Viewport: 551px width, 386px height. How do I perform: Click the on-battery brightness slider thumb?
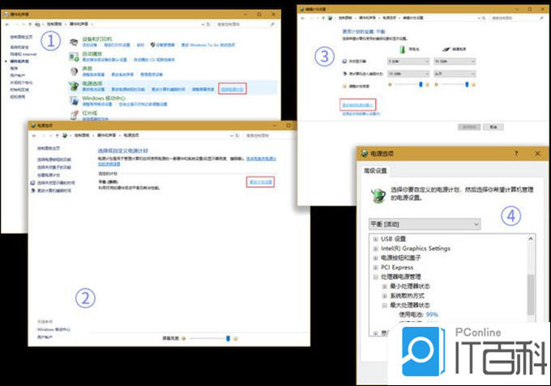click(x=421, y=85)
